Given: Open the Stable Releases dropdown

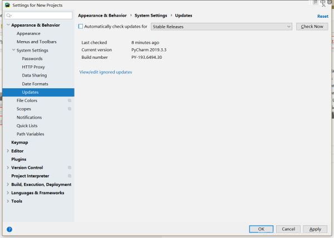Looking at the screenshot, I should point(222,27).
